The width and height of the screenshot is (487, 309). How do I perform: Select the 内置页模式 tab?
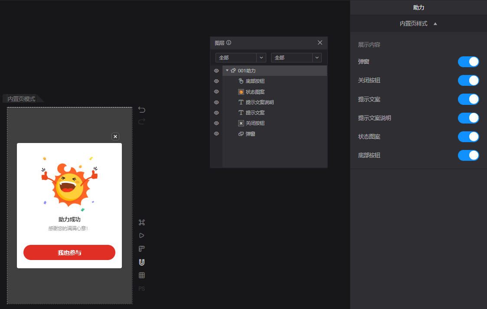pyautogui.click(x=21, y=99)
